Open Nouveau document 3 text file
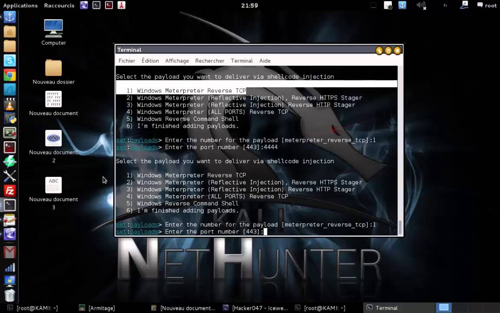500x313 pixels. click(x=53, y=193)
